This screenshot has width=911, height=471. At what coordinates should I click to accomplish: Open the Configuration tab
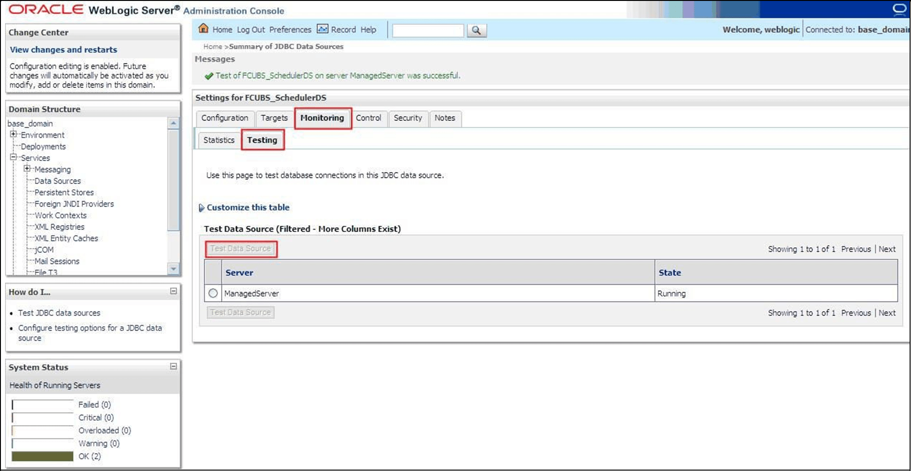pyautogui.click(x=225, y=118)
